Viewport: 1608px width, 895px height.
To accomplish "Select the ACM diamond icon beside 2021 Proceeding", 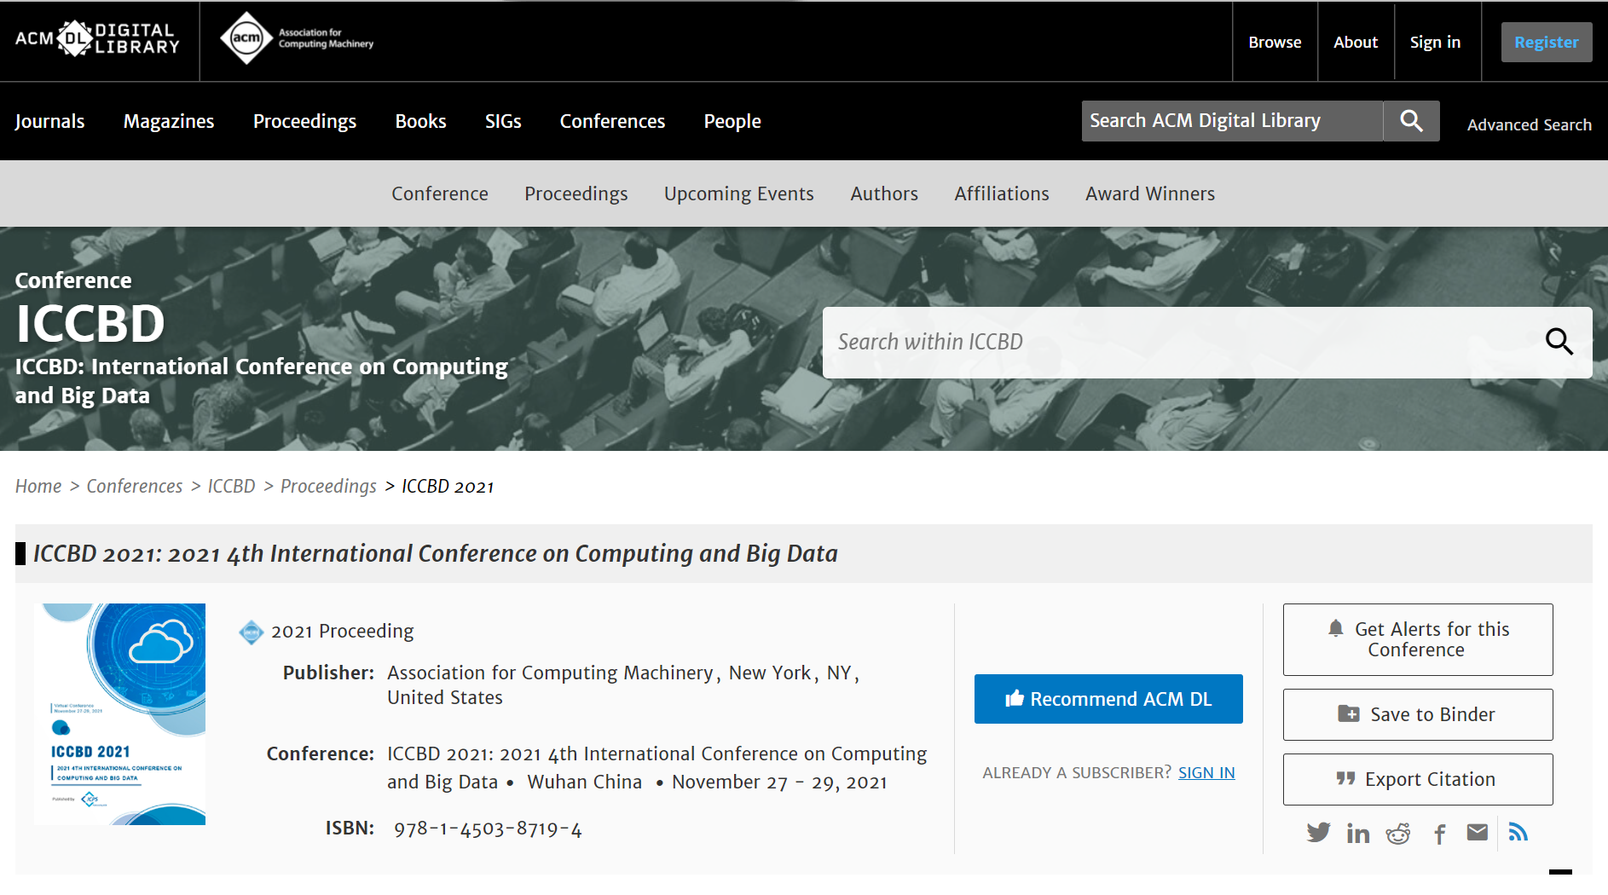I will point(251,632).
